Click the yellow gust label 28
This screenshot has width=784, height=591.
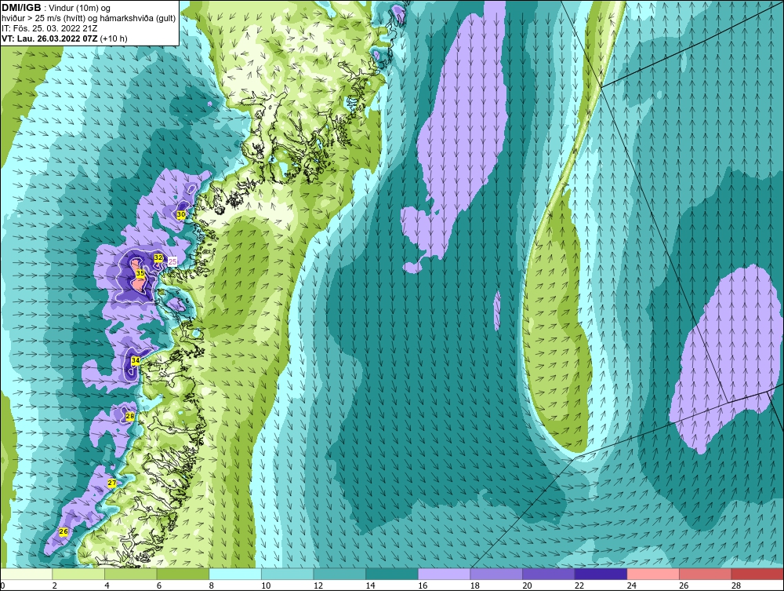point(130,416)
